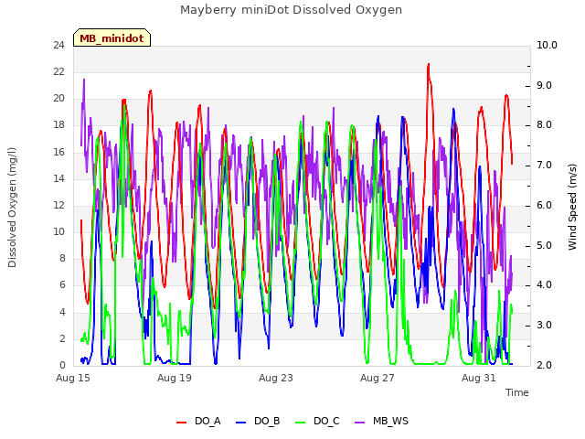Viewport: 585px width, 439px height.
Task: Click the Aug 31 x-axis tick label
Action: pos(479,378)
